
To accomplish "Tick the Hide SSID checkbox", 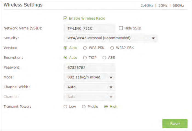I will (121, 28).
